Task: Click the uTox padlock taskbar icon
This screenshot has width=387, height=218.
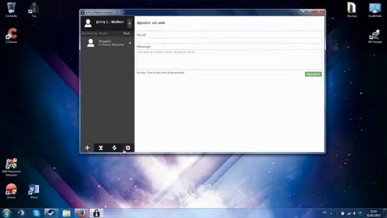Action: [x=96, y=213]
